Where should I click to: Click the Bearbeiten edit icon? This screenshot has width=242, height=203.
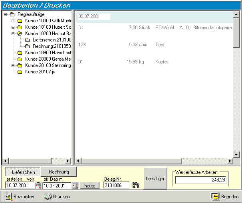pyautogui.click(x=9, y=196)
